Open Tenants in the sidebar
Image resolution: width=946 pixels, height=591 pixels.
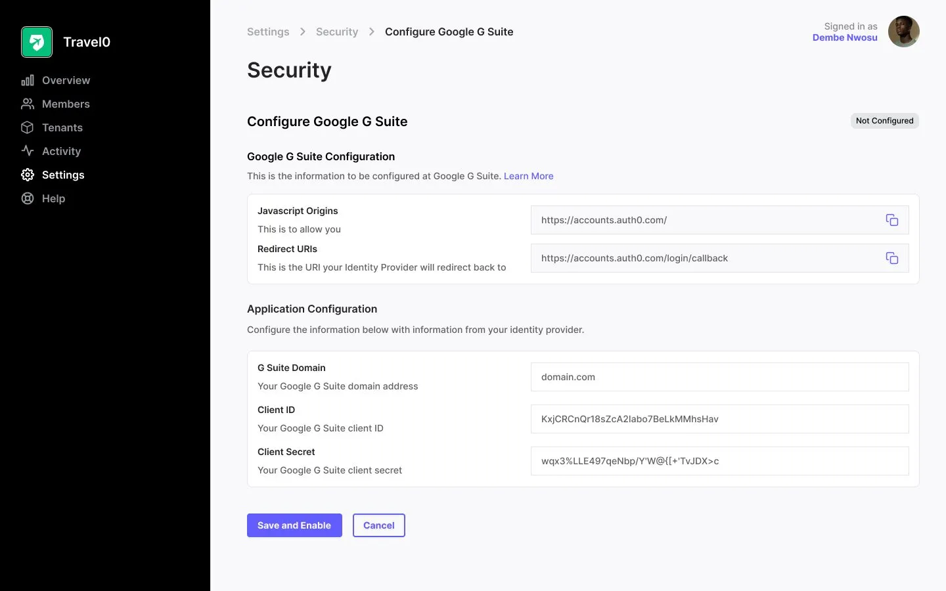coord(62,127)
